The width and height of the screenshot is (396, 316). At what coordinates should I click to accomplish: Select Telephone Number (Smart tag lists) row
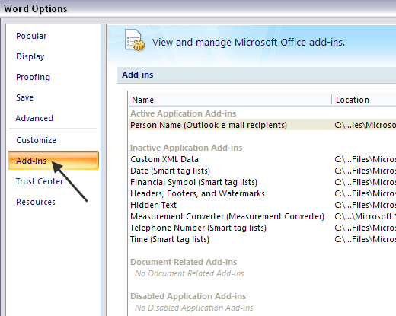click(x=263, y=228)
